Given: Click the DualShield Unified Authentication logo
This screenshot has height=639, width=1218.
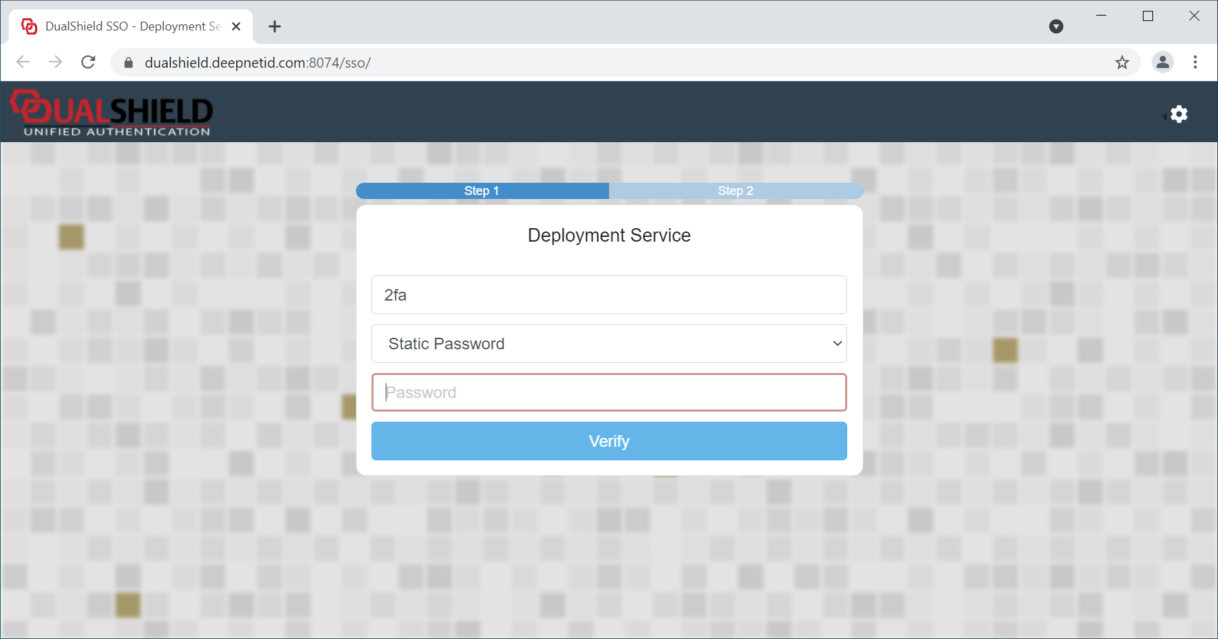Looking at the screenshot, I should (x=112, y=113).
